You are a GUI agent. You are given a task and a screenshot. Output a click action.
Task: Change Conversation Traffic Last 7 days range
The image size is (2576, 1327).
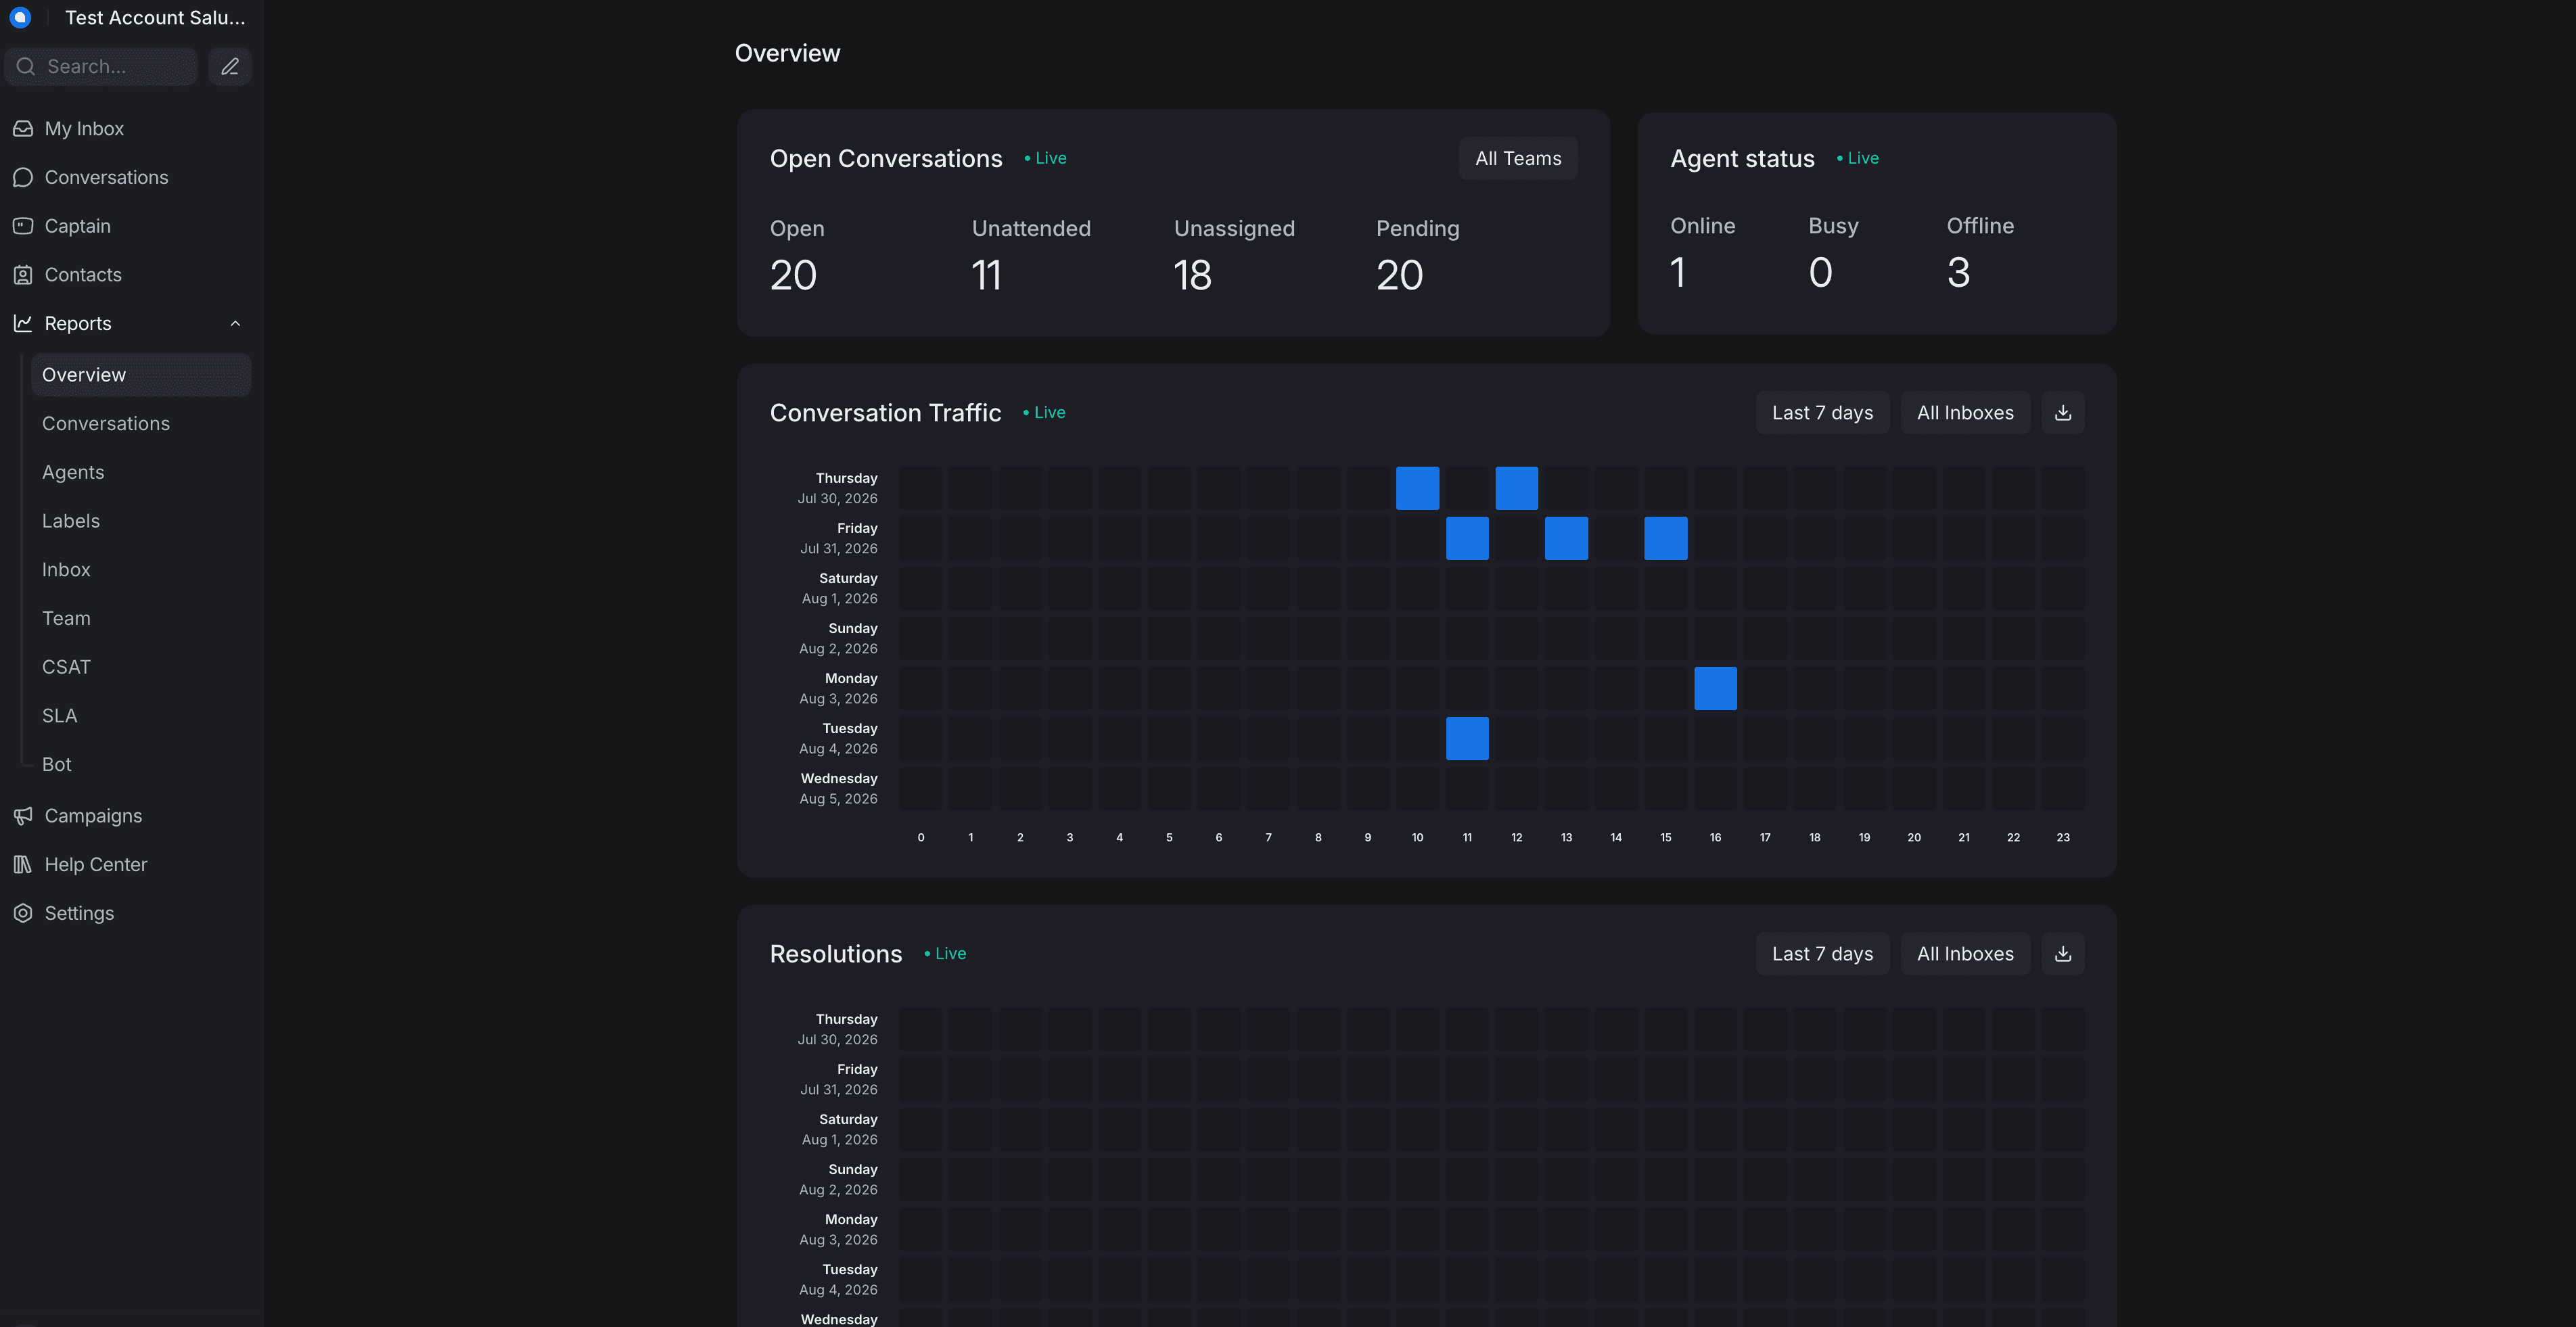tap(1822, 412)
